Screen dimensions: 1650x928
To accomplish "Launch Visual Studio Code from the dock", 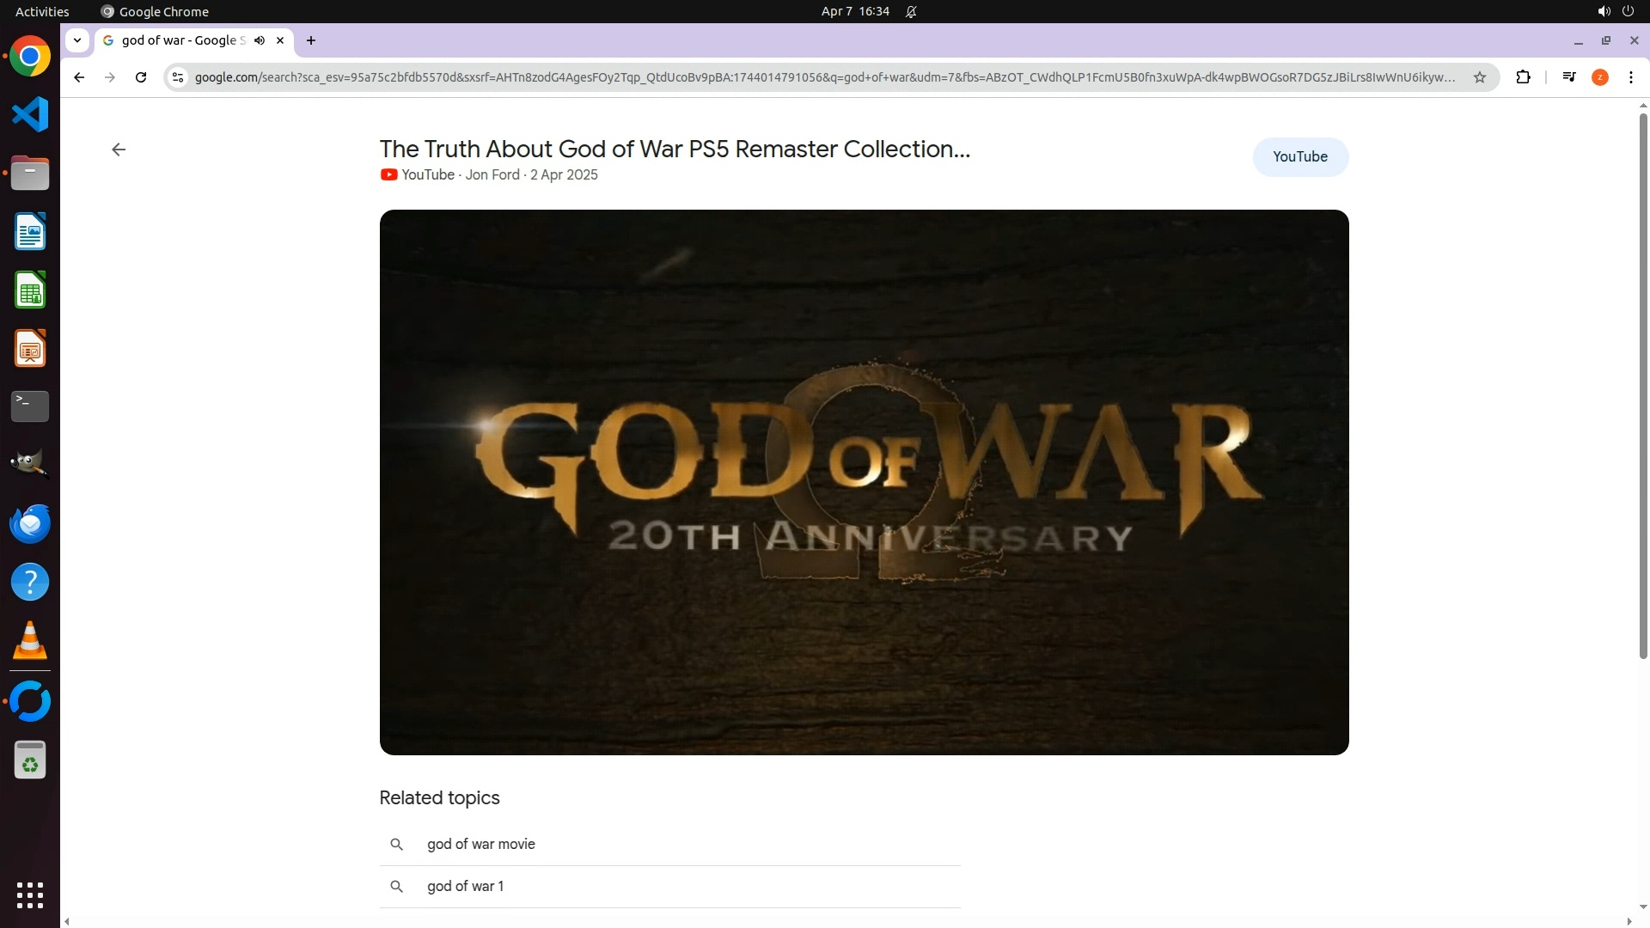I will [30, 114].
